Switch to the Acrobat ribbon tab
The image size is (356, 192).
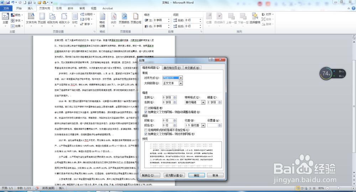(108, 9)
